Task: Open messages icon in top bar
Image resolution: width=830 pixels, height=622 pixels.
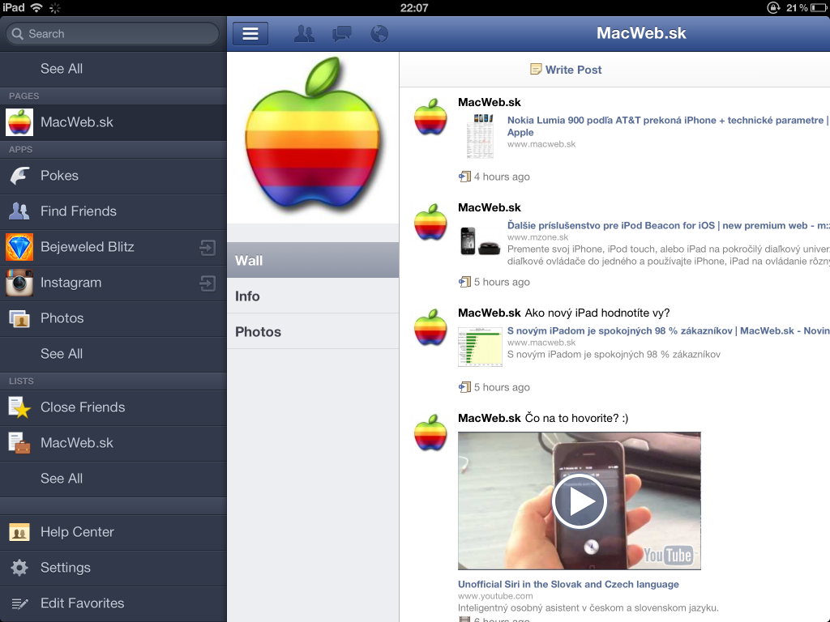Action: 341,34
